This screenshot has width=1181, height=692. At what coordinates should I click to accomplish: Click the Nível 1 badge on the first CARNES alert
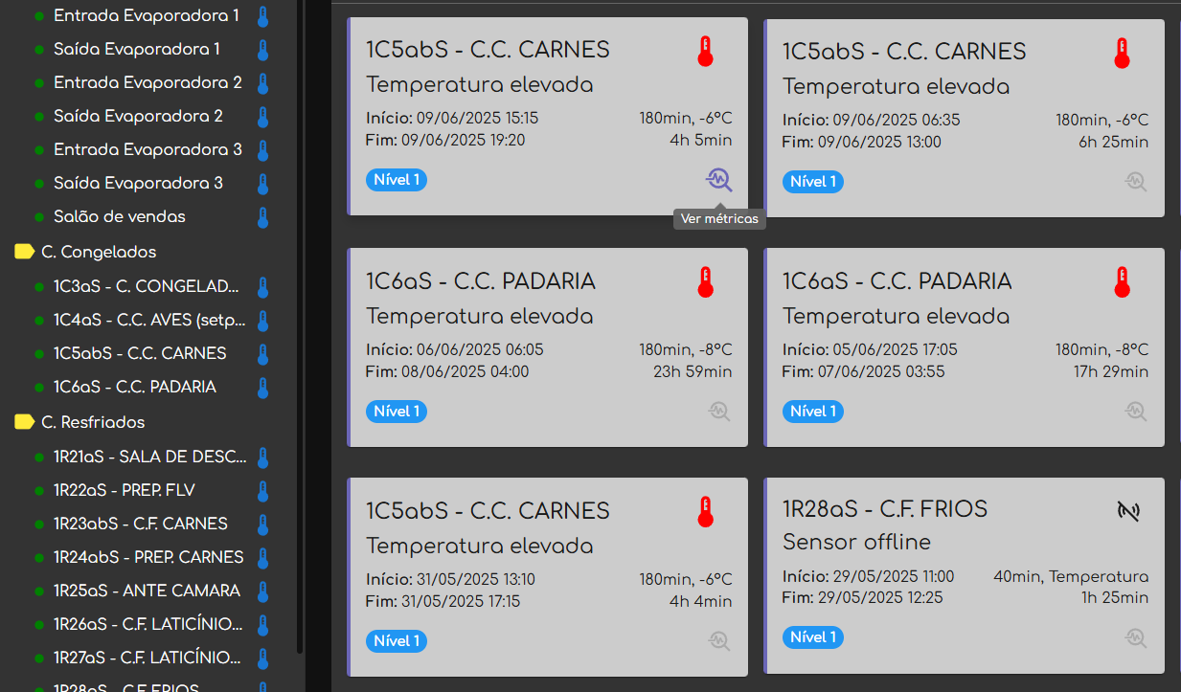coord(396,179)
